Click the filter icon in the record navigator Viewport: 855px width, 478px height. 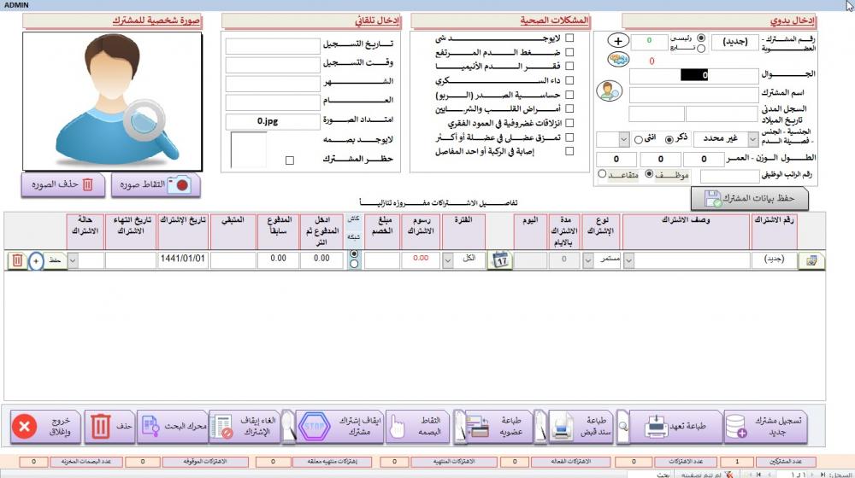[728, 475]
